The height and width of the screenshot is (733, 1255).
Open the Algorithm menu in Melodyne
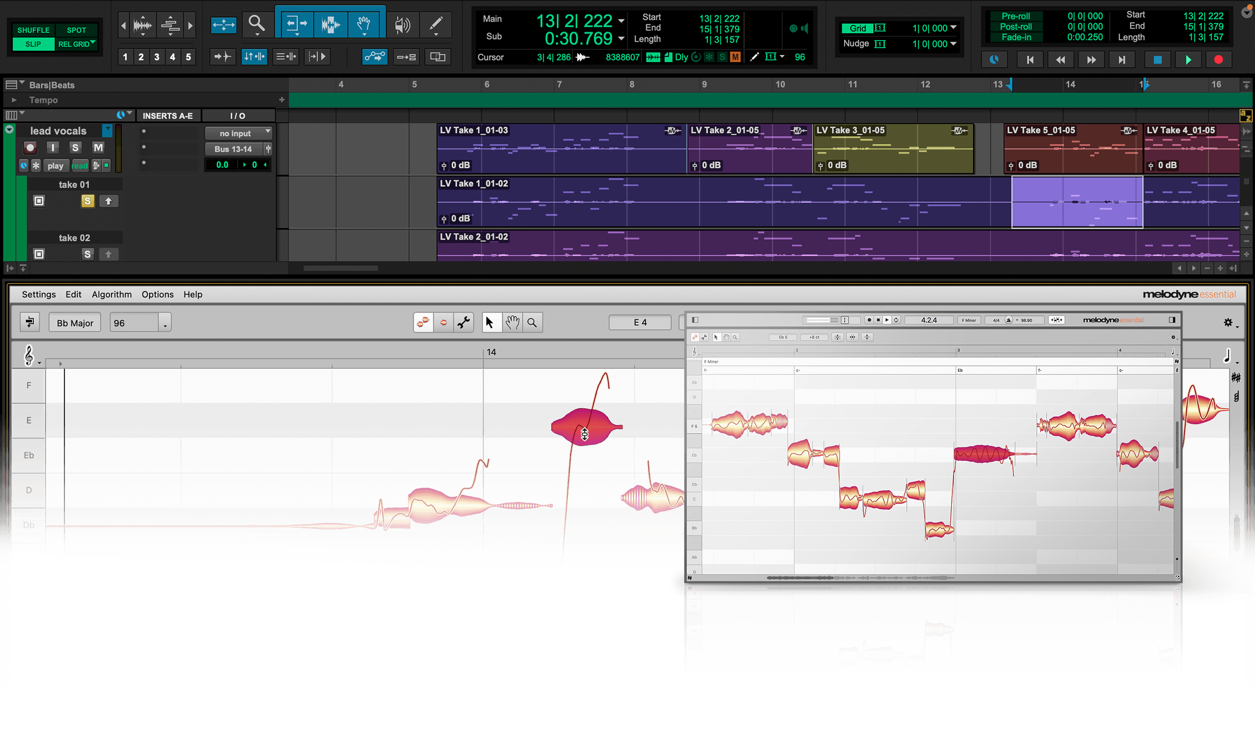click(112, 294)
